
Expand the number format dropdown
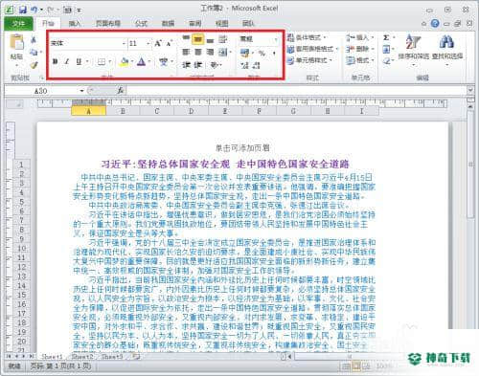pos(276,39)
